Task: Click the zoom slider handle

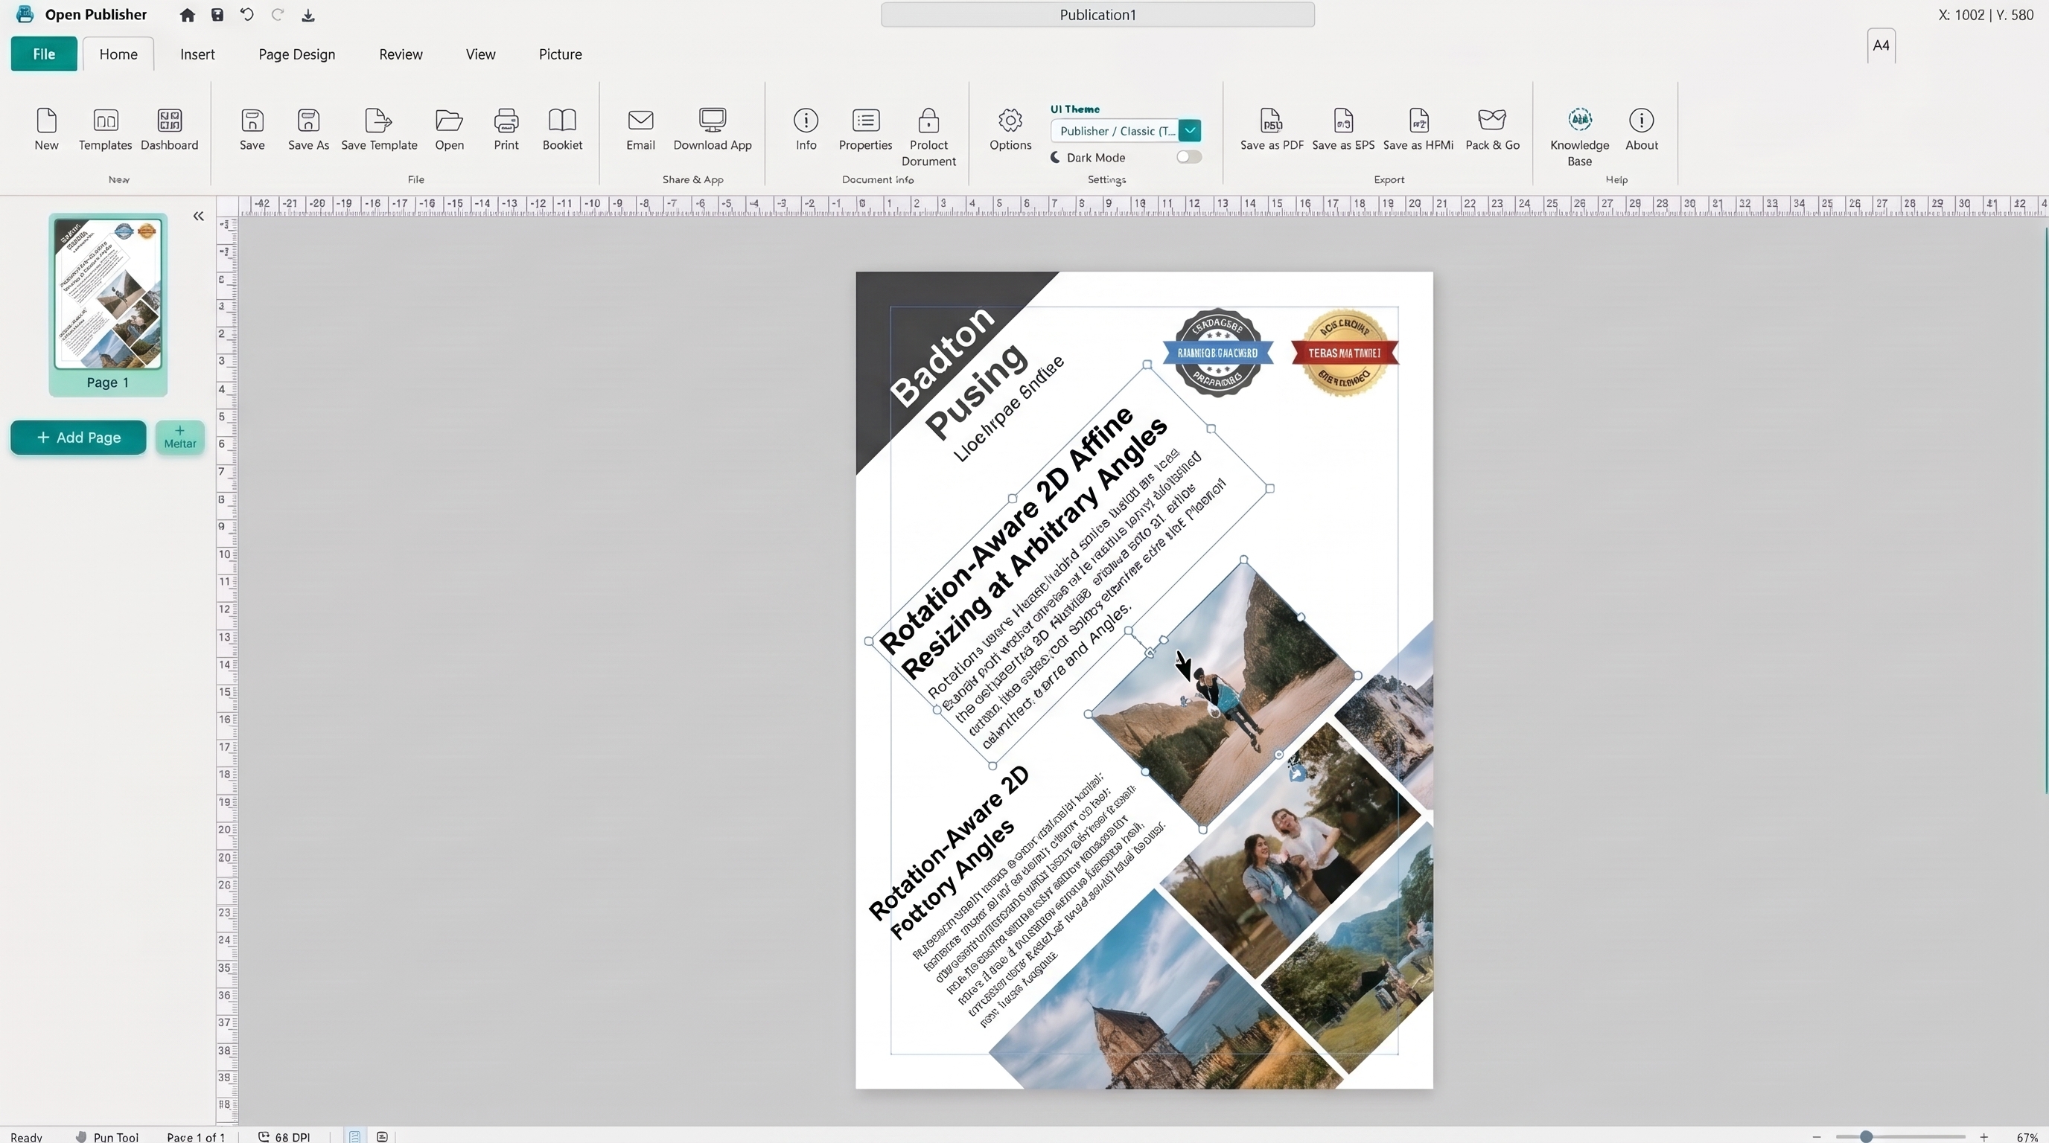Action: 1866,1136
